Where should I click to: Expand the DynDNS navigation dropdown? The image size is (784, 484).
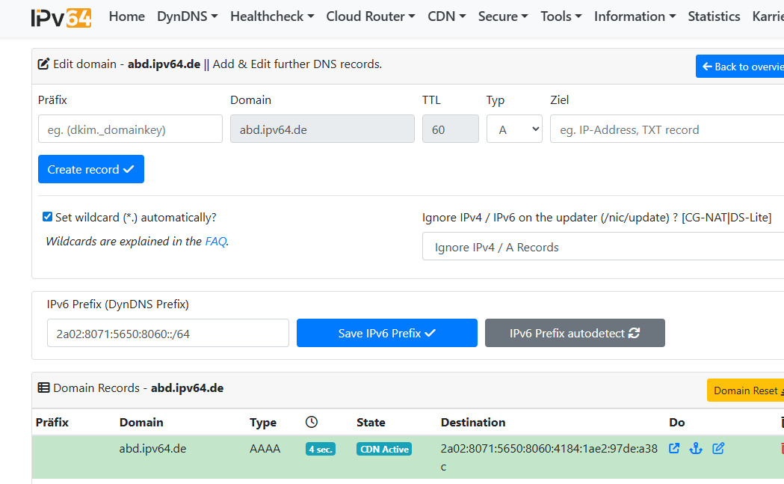tap(187, 16)
